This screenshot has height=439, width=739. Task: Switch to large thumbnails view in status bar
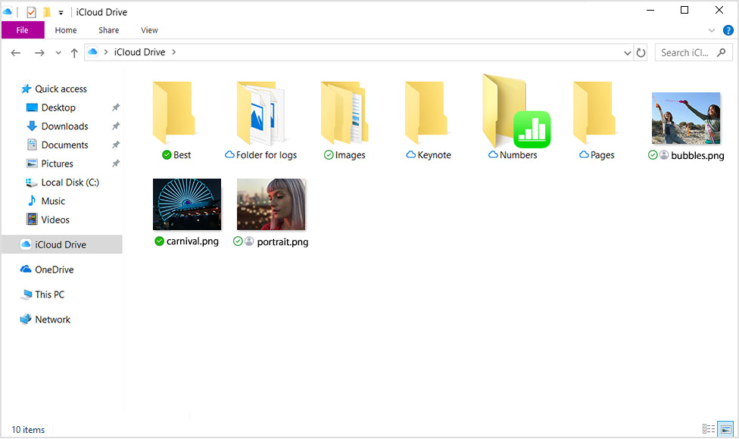pyautogui.click(x=726, y=429)
